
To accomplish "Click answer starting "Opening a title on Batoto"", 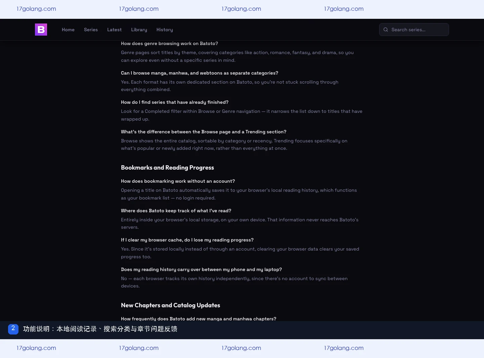I will pos(239,194).
